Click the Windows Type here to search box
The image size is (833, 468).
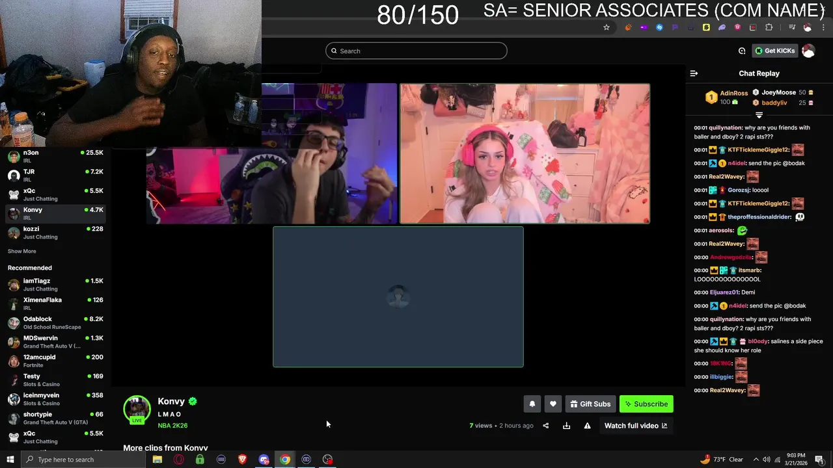85,460
